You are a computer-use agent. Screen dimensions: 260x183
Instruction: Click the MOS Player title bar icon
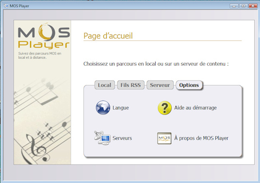point(6,6)
